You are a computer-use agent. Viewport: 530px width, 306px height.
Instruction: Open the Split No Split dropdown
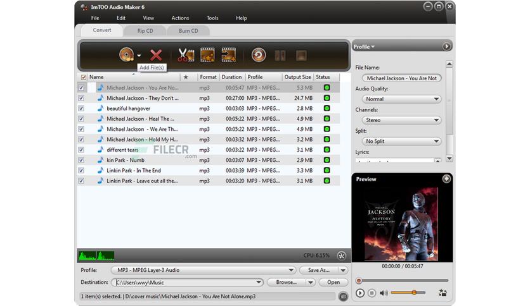pos(401,141)
